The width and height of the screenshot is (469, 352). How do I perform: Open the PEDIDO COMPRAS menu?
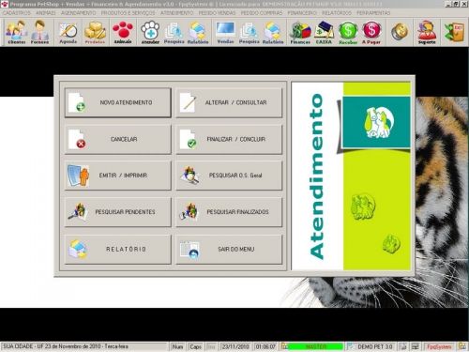click(x=262, y=13)
